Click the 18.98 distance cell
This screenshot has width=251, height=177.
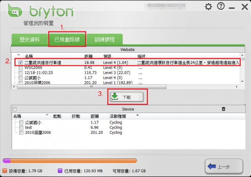[89, 63]
